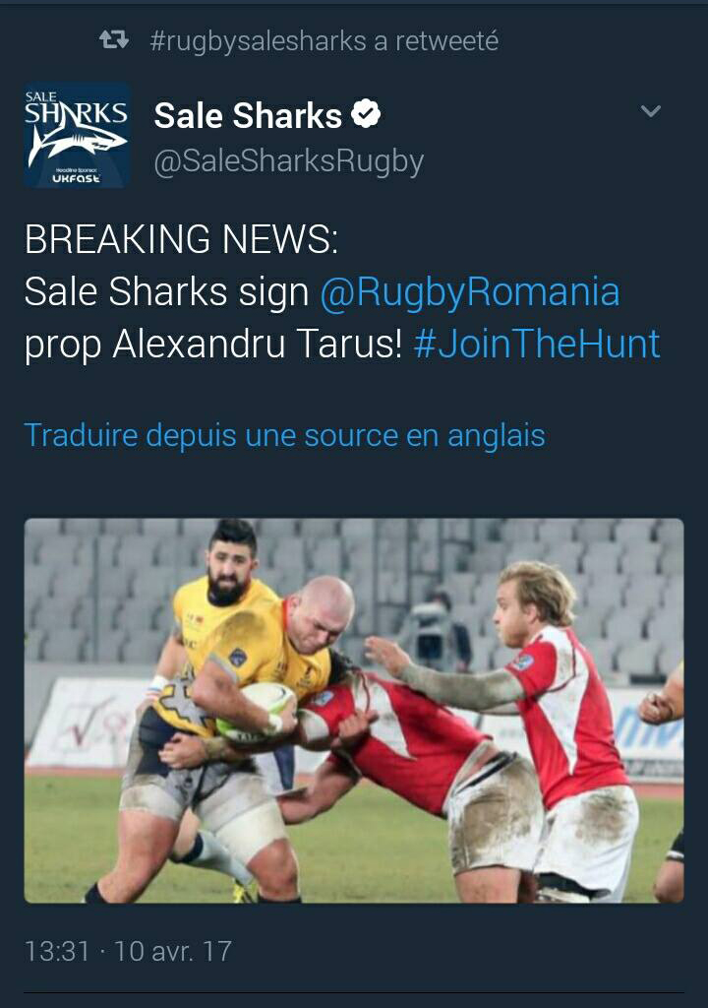Click the verified checkmark badge
Viewport: 708px width, 1008px height.
(366, 114)
